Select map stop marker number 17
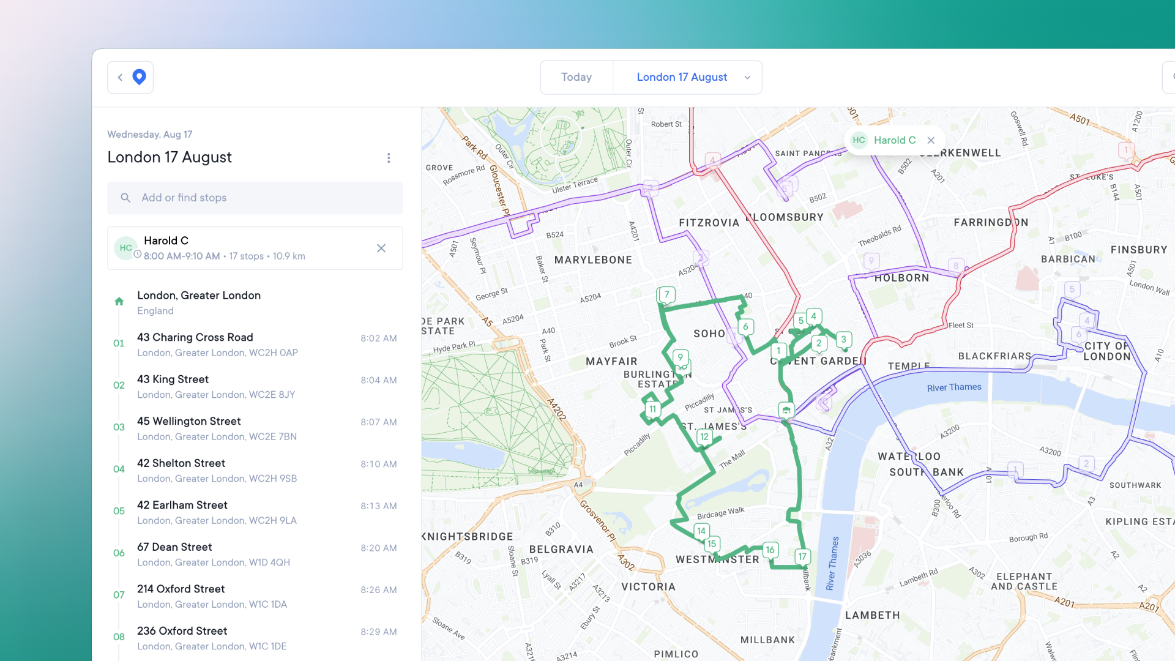Screen dimensions: 1175x661 pos(802,556)
